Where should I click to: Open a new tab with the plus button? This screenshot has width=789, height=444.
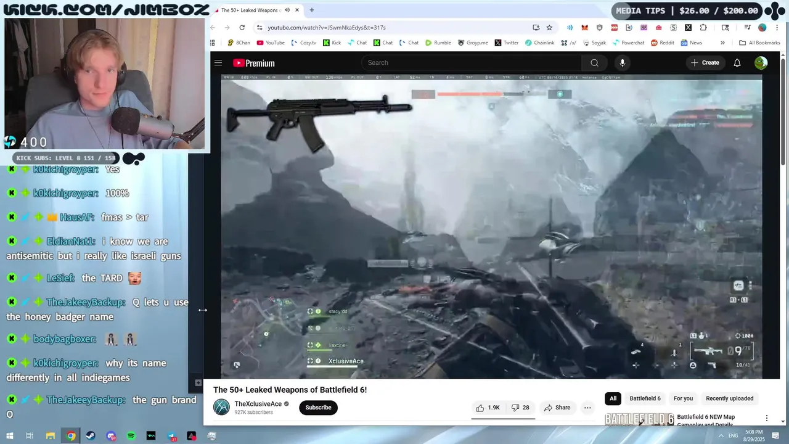[311, 10]
